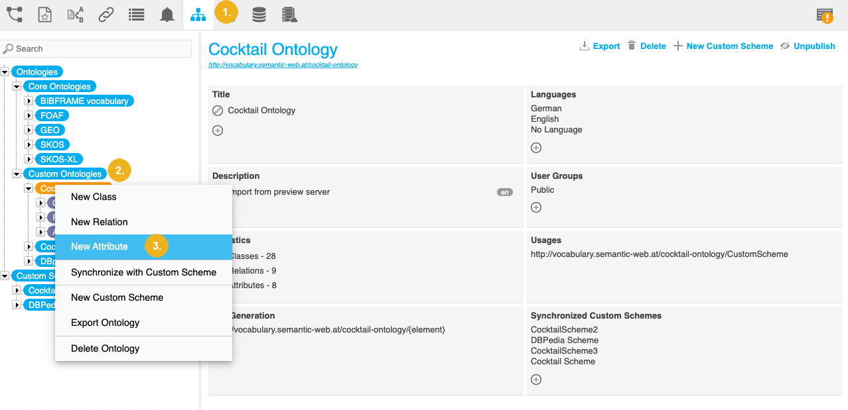The width and height of the screenshot is (848, 410).
Task: Click the warning alert icon at top right
Action: [x=825, y=15]
